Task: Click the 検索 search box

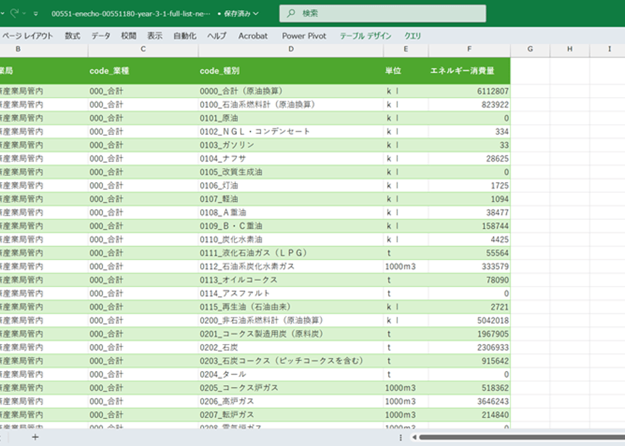Action: 383,14
